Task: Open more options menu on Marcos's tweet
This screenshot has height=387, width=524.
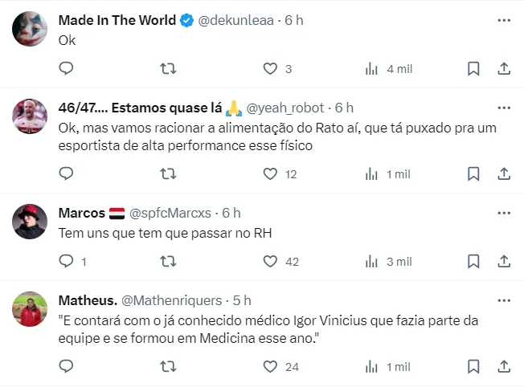Action: [504, 213]
